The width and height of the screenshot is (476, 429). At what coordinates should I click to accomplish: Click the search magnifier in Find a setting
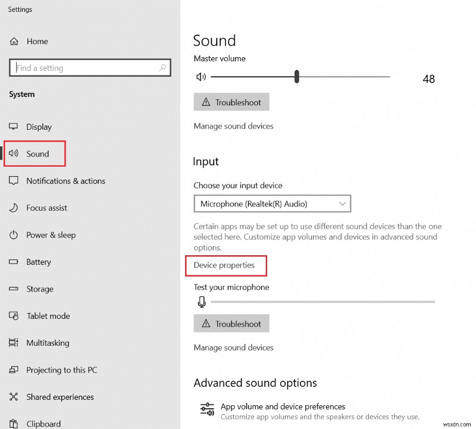tap(162, 68)
